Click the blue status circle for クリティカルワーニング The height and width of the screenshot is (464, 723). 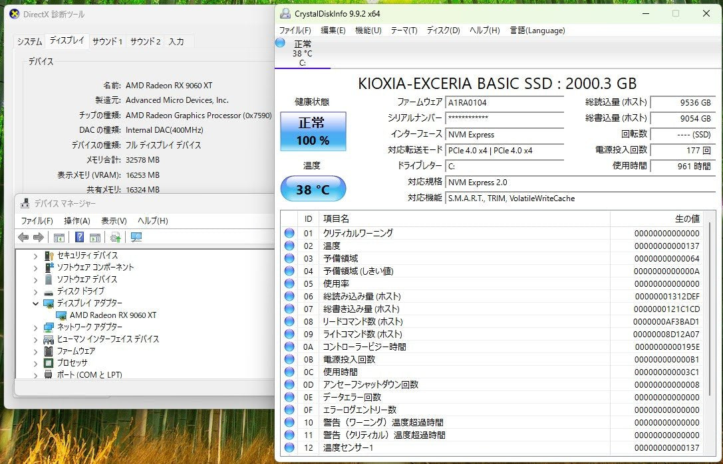point(289,233)
